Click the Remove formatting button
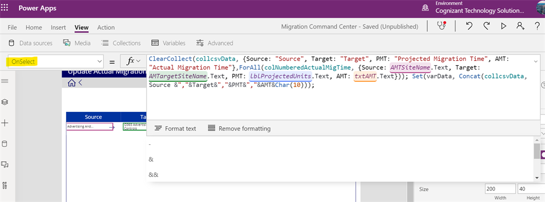The width and height of the screenshot is (545, 202). click(x=239, y=128)
